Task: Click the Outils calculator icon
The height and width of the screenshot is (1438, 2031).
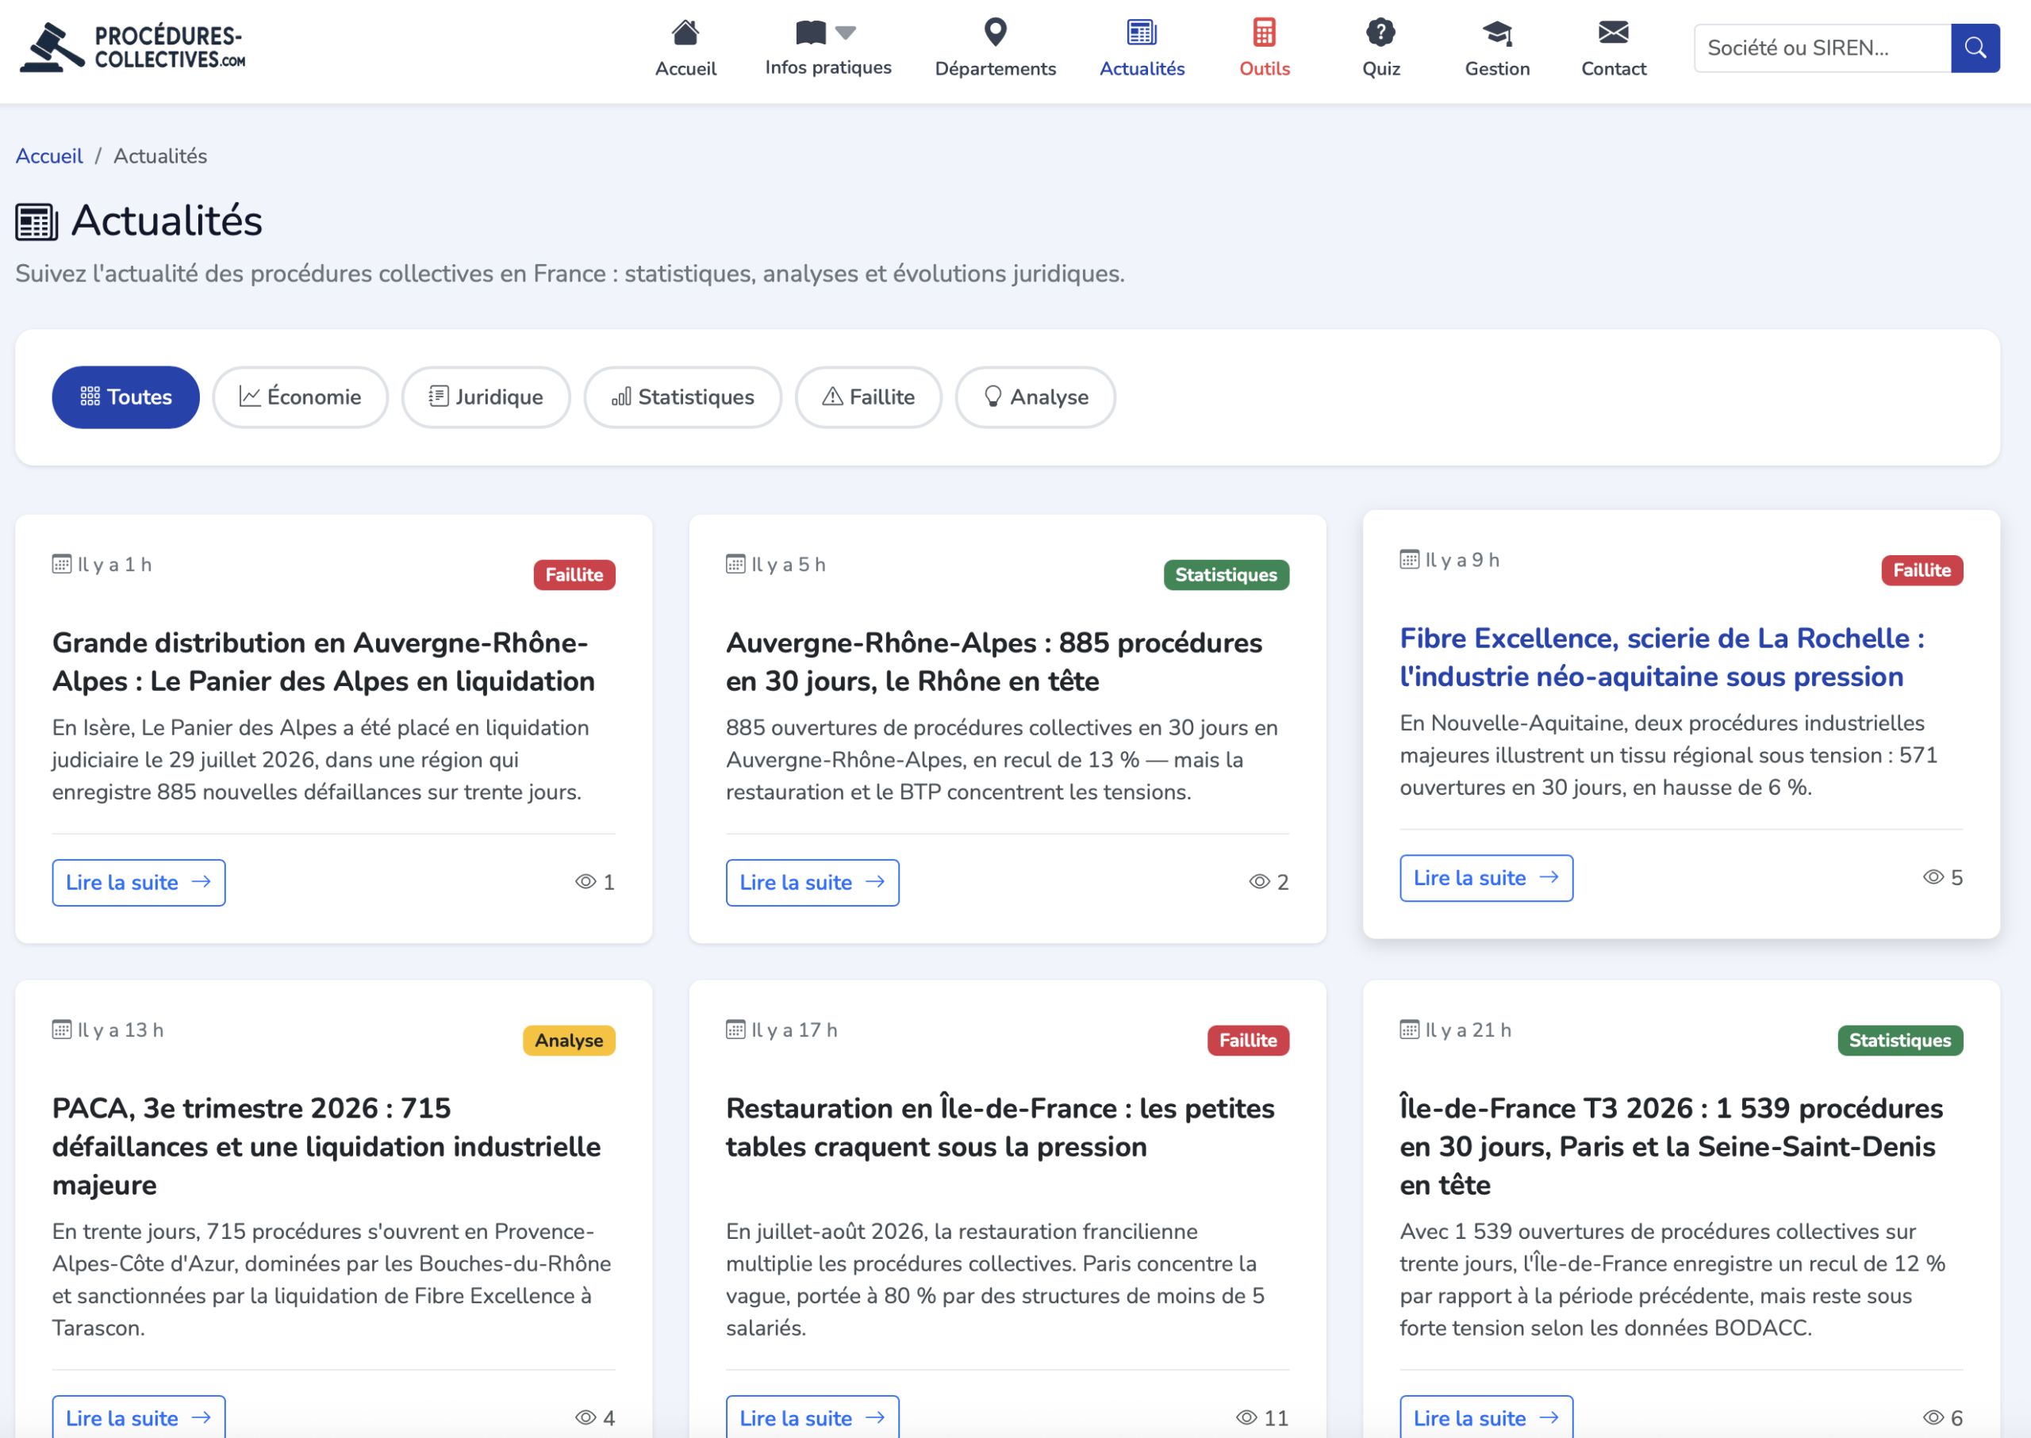Action: pos(1264,33)
